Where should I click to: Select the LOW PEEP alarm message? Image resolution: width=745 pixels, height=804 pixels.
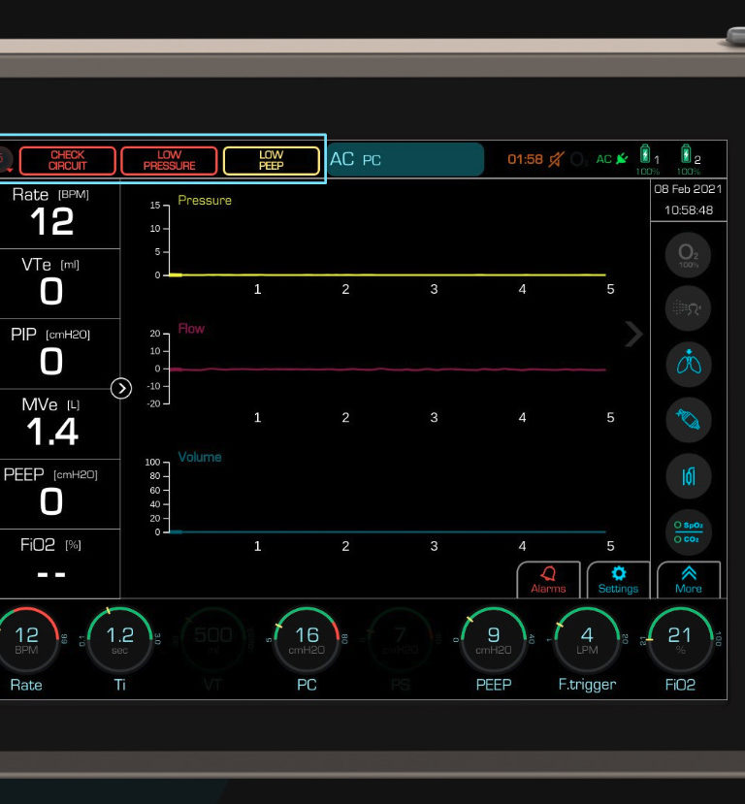click(272, 160)
